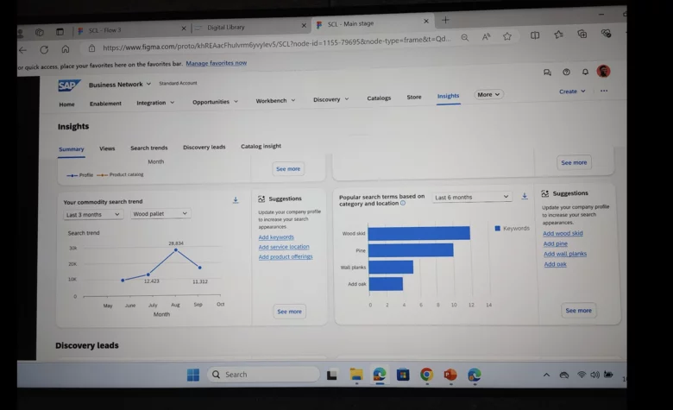Open Task View from the taskbar

click(332, 375)
